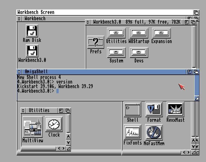Image resolution: width=206 pixels, height=162 pixels.
Task: Click the Utilities window scroll down arrow
Action: point(68,142)
